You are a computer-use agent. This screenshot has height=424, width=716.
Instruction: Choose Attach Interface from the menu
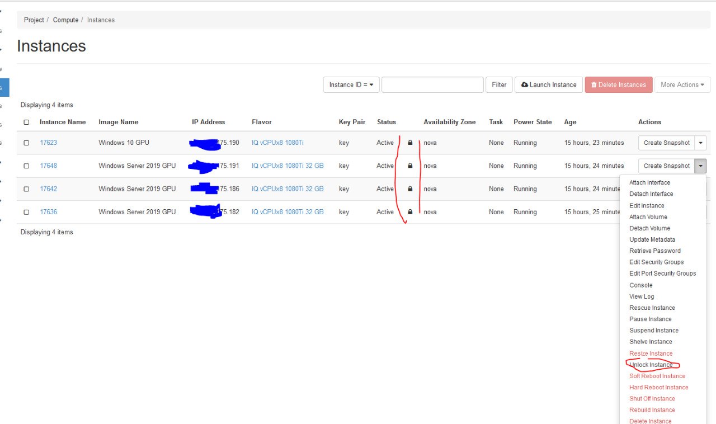(649, 182)
